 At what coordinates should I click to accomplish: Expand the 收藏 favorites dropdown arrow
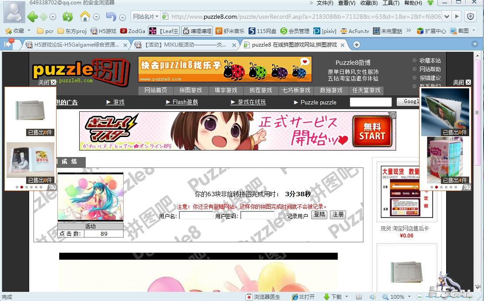point(29,30)
